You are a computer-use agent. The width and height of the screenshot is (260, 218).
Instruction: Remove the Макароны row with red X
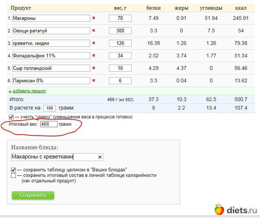point(94,18)
